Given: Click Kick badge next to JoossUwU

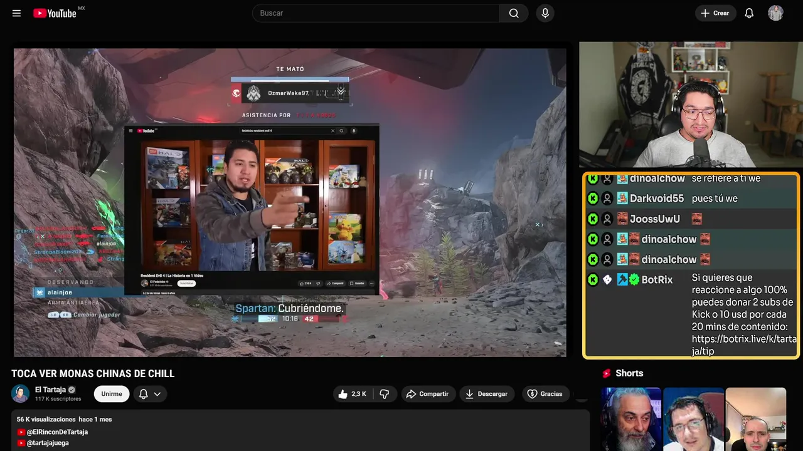Looking at the screenshot, I should click(x=593, y=219).
